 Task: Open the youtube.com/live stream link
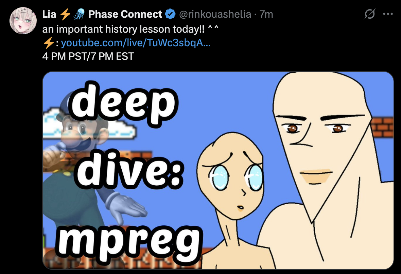pyautogui.click(x=136, y=43)
